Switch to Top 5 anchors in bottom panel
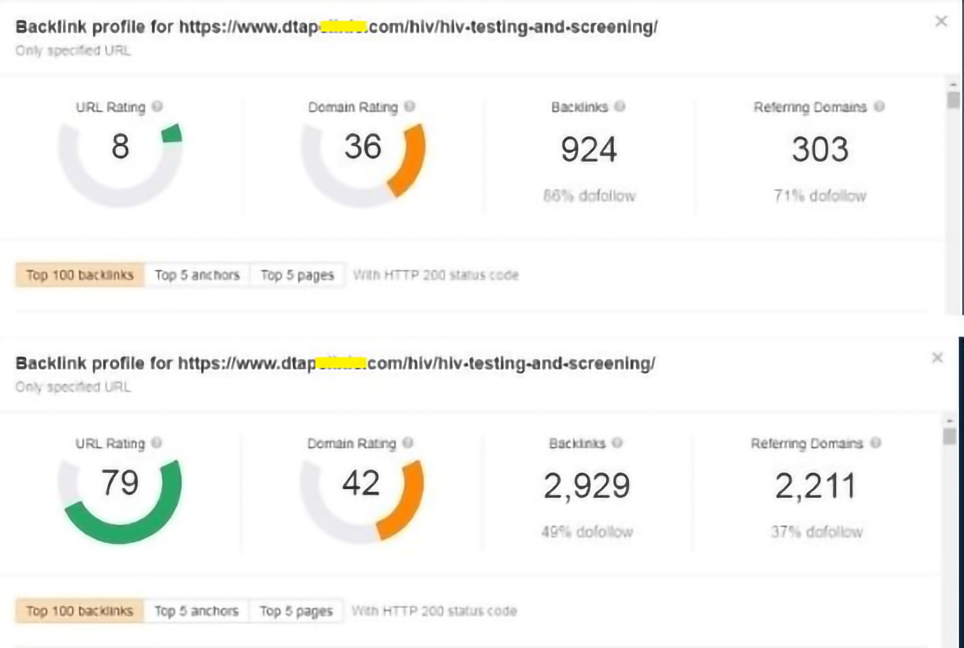964x648 pixels. 196,611
